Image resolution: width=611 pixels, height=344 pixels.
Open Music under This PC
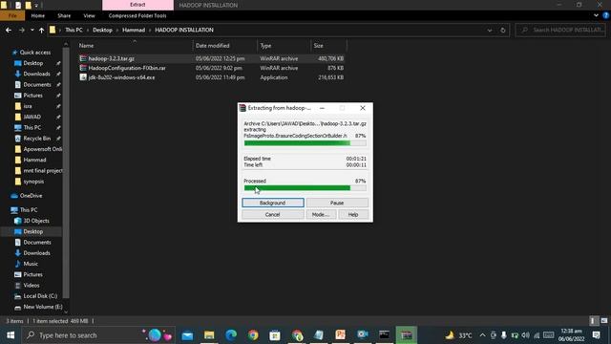pos(31,264)
